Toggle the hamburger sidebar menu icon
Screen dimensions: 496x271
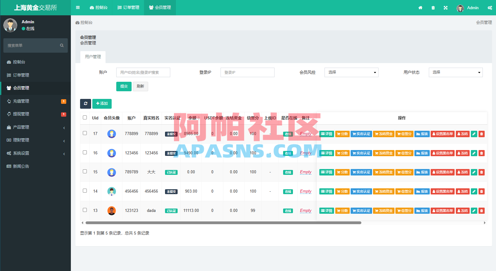(x=78, y=8)
